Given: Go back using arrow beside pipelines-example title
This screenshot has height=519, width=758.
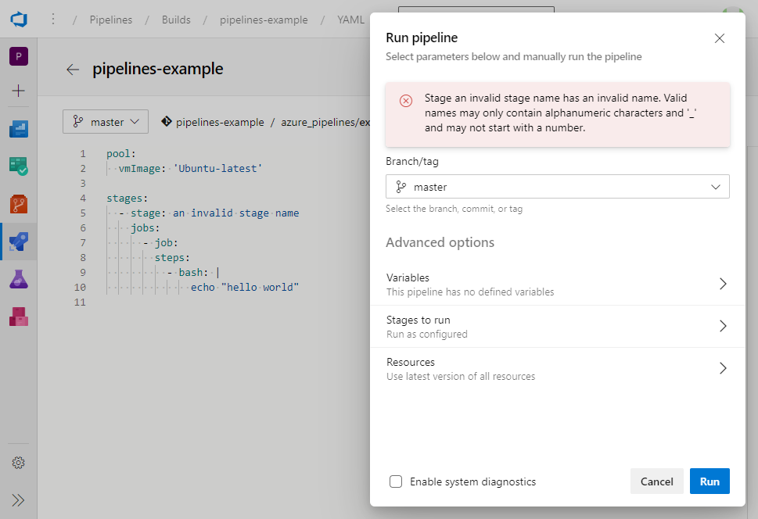Looking at the screenshot, I should click(x=73, y=70).
